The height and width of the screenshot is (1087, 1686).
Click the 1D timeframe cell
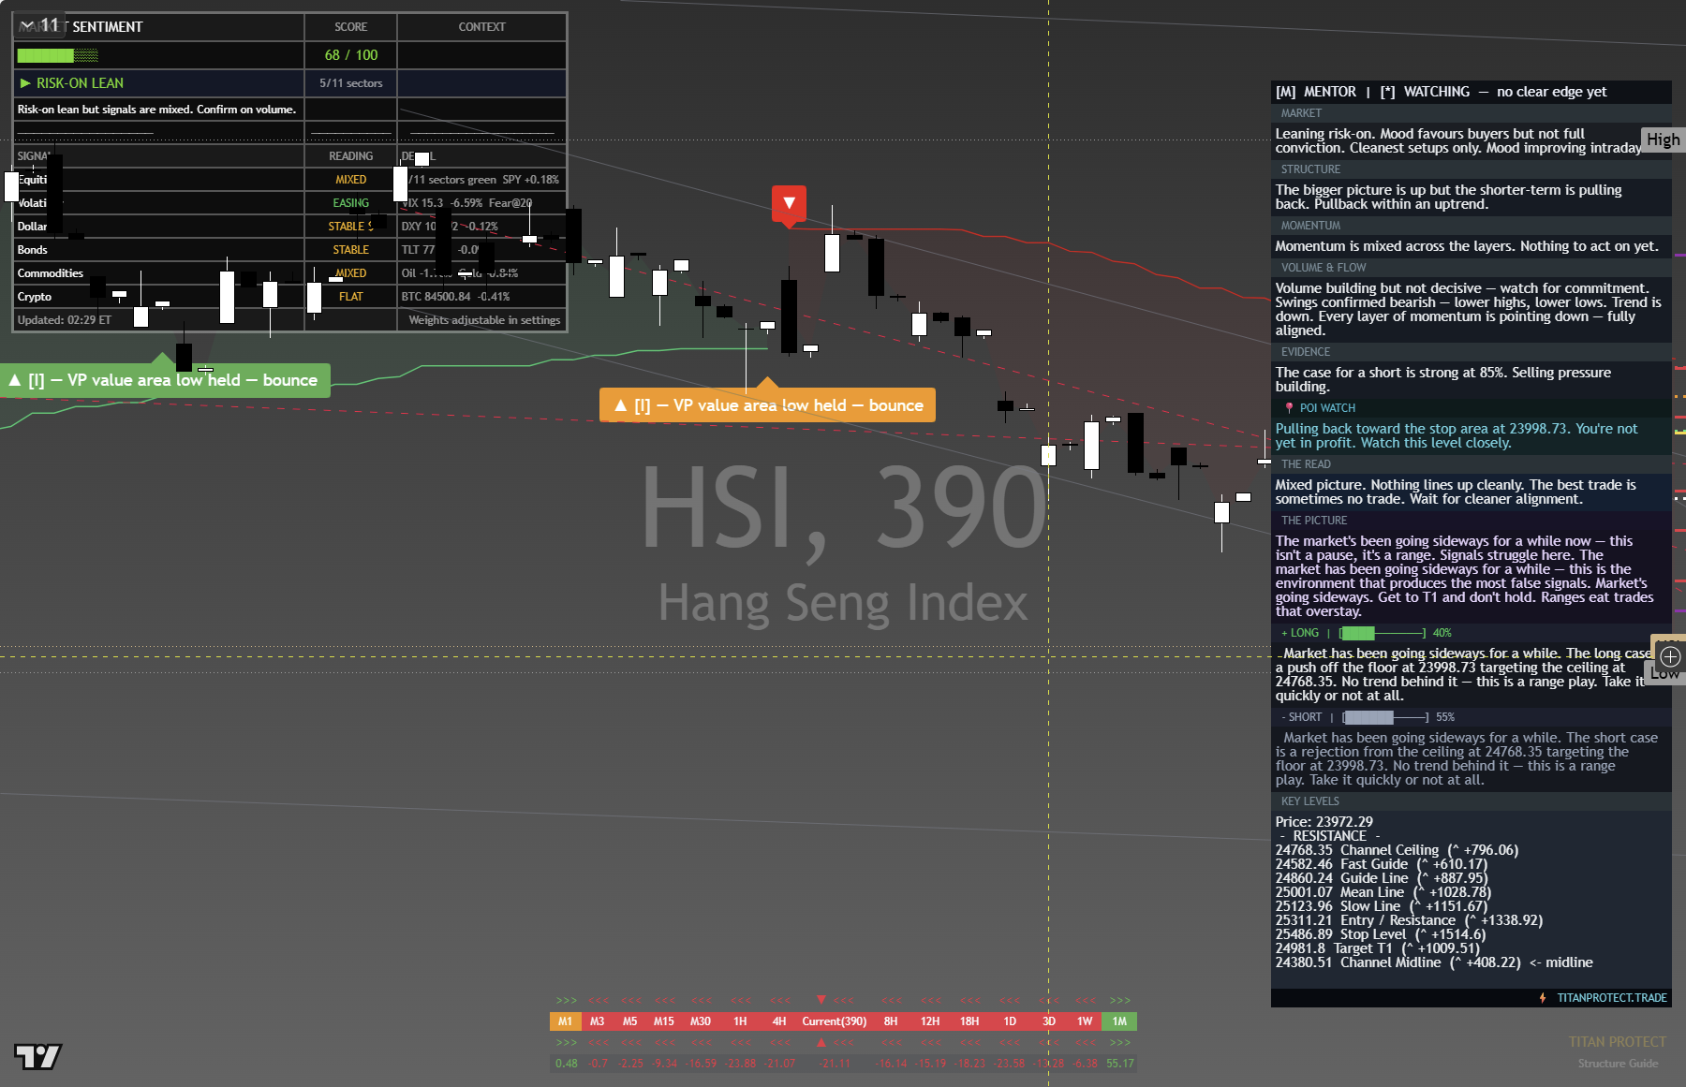(1010, 1021)
